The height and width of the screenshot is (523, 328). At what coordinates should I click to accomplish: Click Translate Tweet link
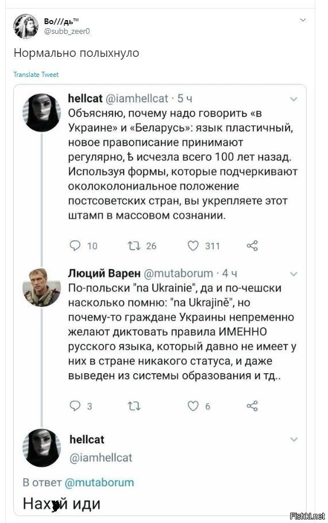pos(36,75)
